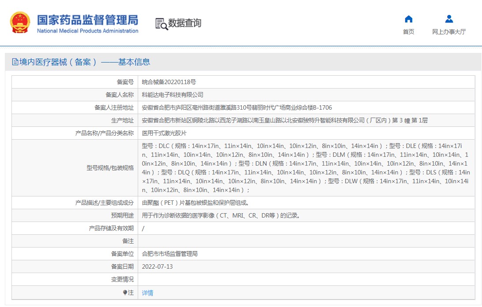Click the bullet icon next to 注
Image resolution: width=482 pixels, height=307 pixels.
point(125,292)
